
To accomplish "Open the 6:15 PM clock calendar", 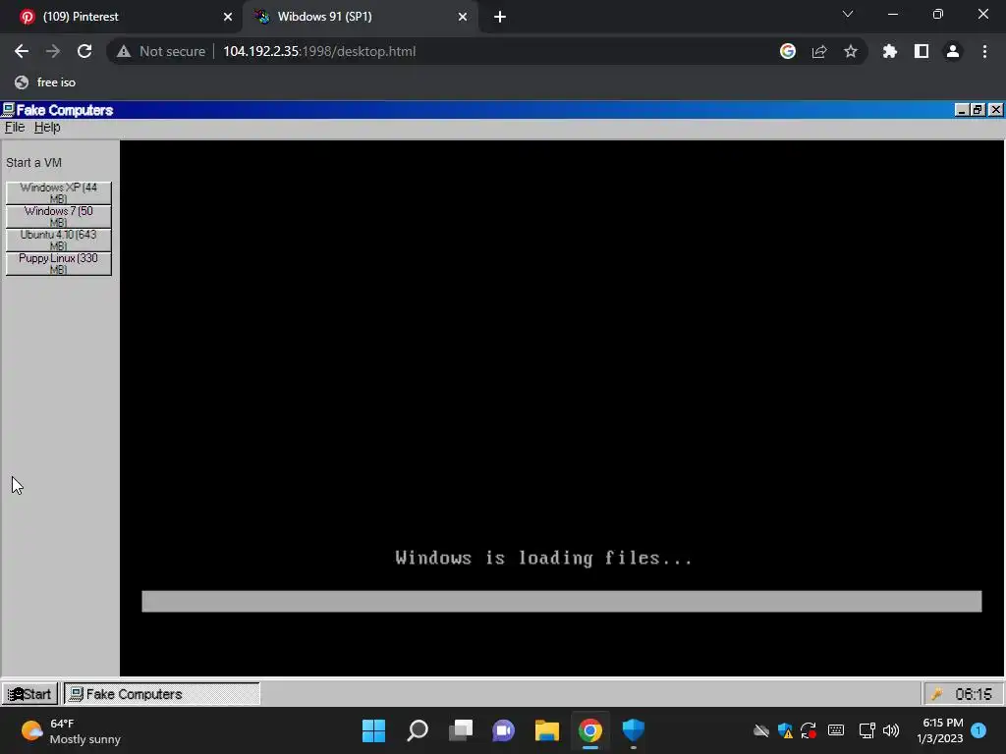I will (x=940, y=730).
